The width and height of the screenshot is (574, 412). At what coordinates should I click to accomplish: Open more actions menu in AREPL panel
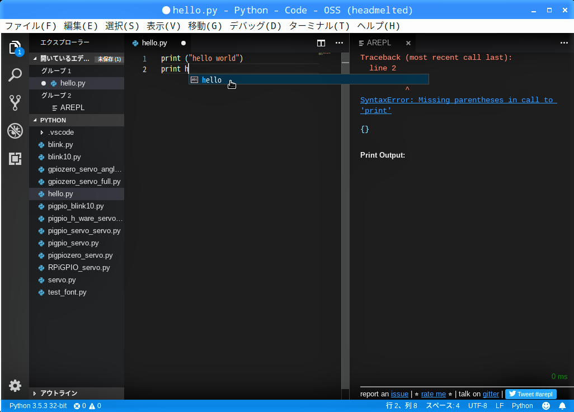pyautogui.click(x=564, y=43)
